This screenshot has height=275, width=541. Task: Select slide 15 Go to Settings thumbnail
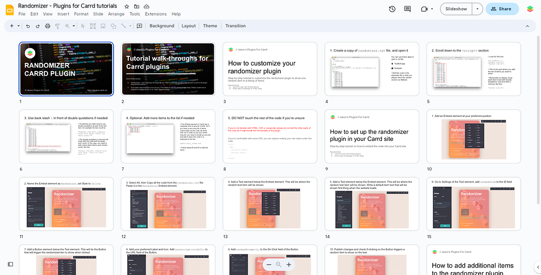[x=474, y=204]
